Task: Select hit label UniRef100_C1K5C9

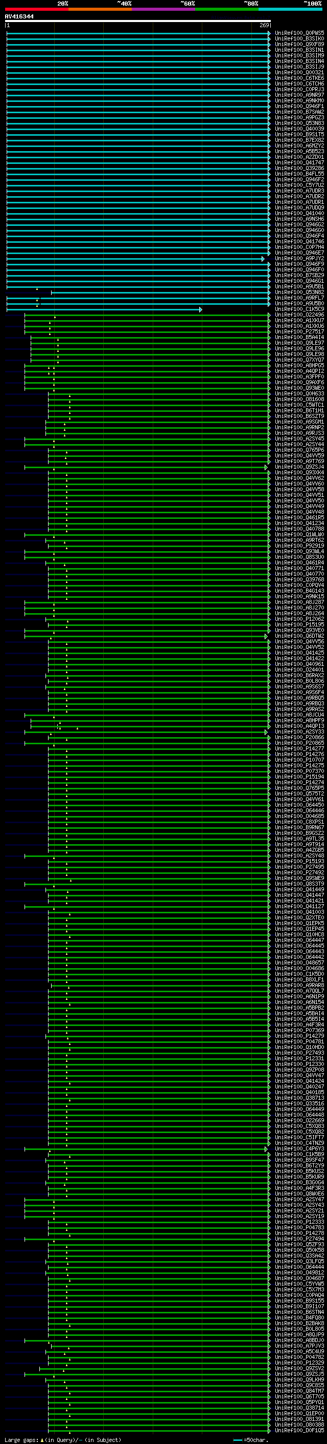Action: tap(299, 309)
